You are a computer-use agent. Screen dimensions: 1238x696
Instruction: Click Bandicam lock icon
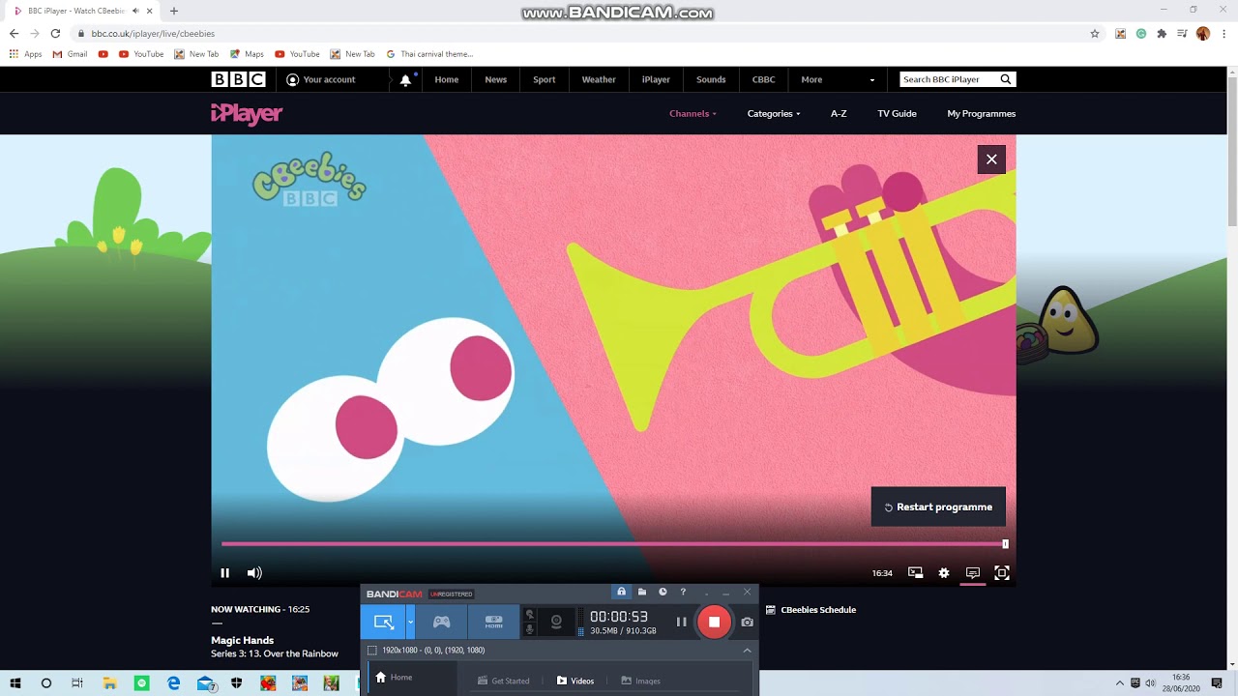[621, 592]
